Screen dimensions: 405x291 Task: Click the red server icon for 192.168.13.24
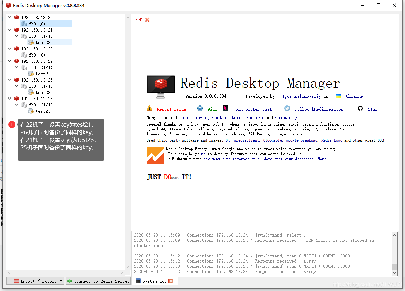coord(17,17)
